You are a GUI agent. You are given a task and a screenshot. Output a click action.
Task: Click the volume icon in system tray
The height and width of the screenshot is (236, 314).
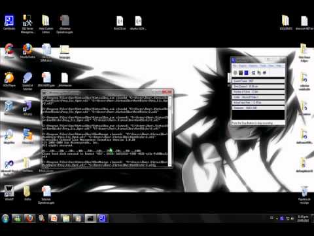pyautogui.click(x=292, y=218)
